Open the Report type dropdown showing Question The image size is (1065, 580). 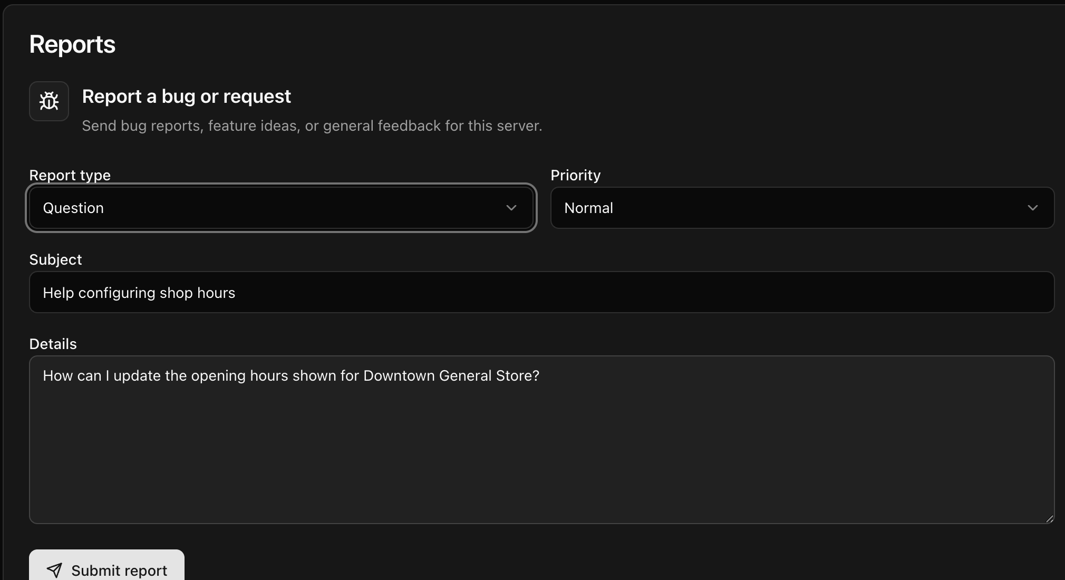tap(281, 208)
